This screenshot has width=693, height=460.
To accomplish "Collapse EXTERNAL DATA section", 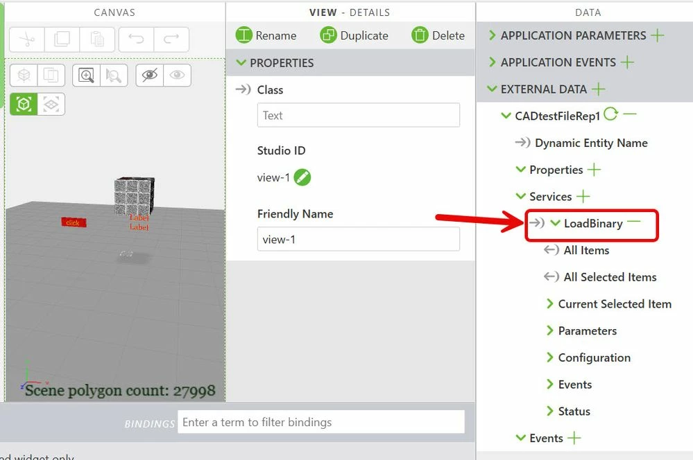I will tap(492, 89).
